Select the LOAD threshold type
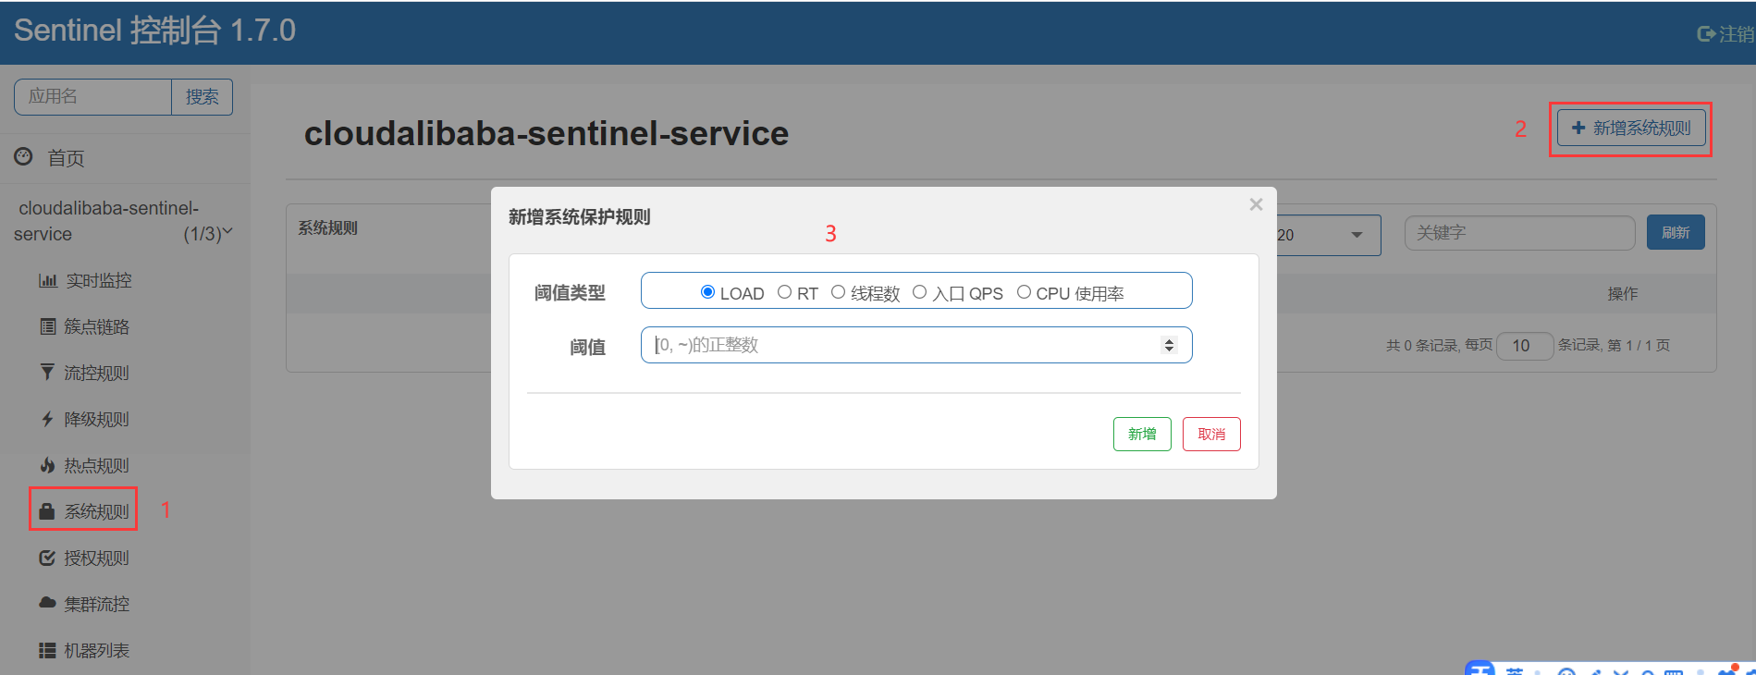 tap(708, 292)
